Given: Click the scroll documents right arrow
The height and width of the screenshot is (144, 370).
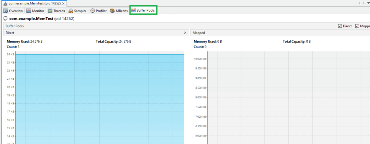Looking at the screenshot, I should point(363,3).
